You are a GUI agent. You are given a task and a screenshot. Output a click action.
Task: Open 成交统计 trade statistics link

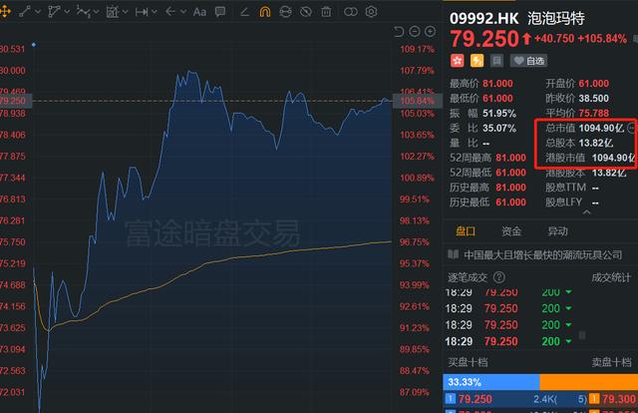(x=611, y=277)
